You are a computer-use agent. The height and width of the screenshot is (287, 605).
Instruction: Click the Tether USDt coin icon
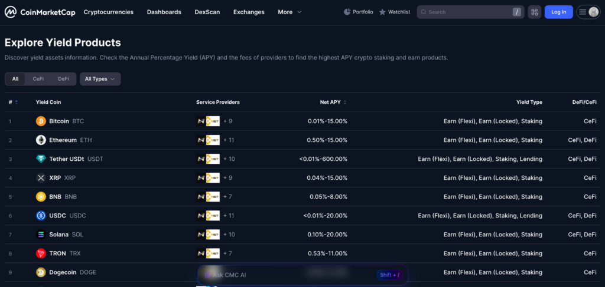pos(41,159)
